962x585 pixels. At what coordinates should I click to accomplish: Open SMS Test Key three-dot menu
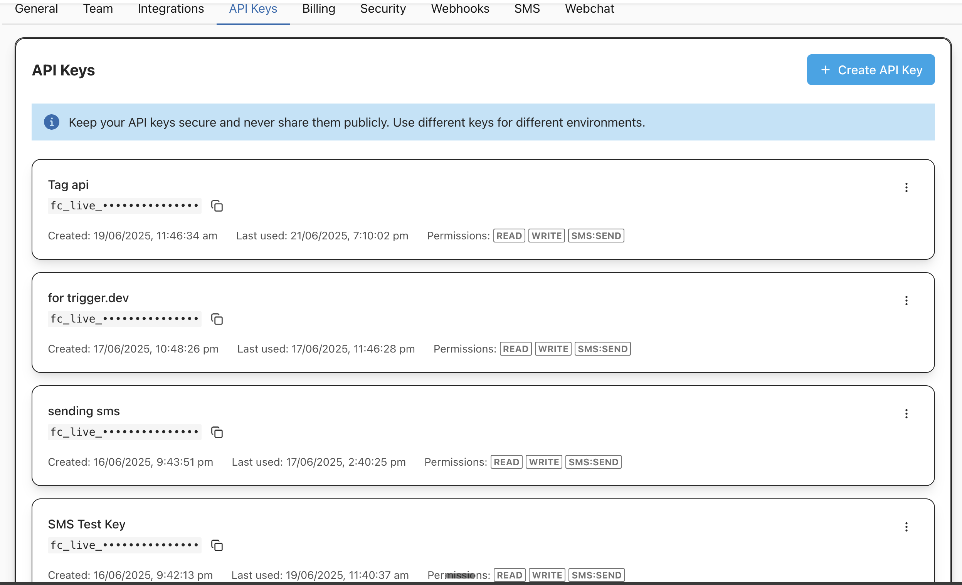tap(906, 527)
